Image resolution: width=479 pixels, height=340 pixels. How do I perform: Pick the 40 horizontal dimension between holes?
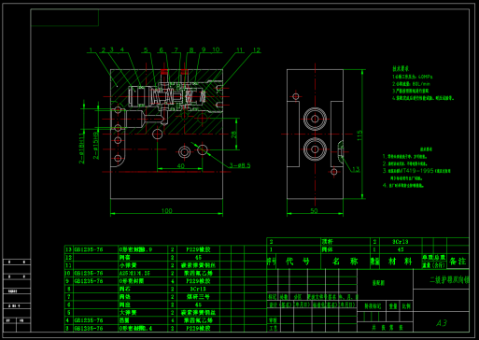(180, 166)
